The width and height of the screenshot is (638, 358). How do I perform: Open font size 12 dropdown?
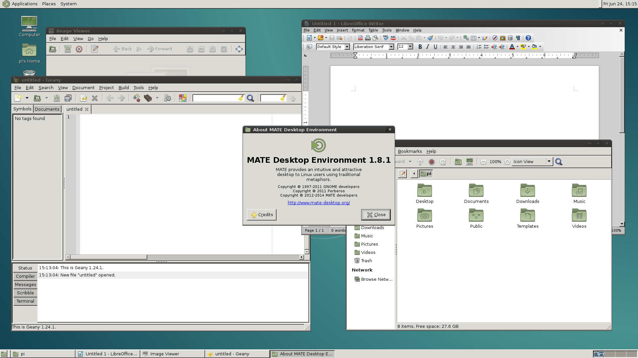click(410, 47)
